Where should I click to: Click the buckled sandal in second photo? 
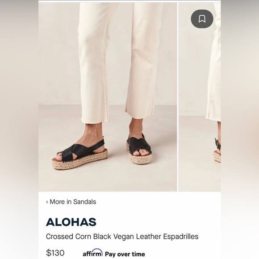pyautogui.click(x=217, y=150)
